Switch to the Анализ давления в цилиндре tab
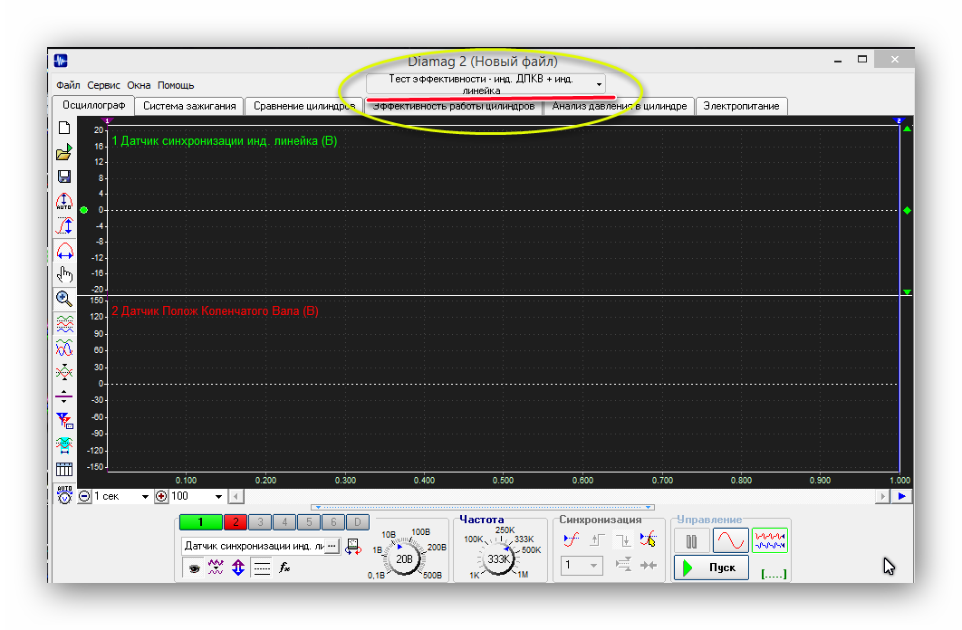This screenshot has height=630, width=962. point(619,106)
